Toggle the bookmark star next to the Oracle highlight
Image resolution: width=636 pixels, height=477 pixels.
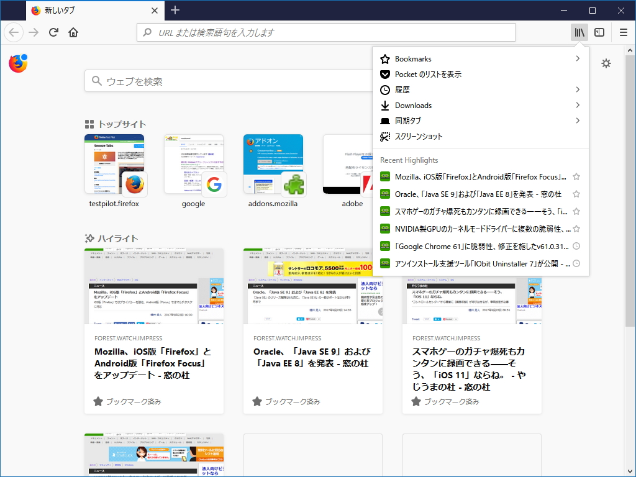click(576, 193)
